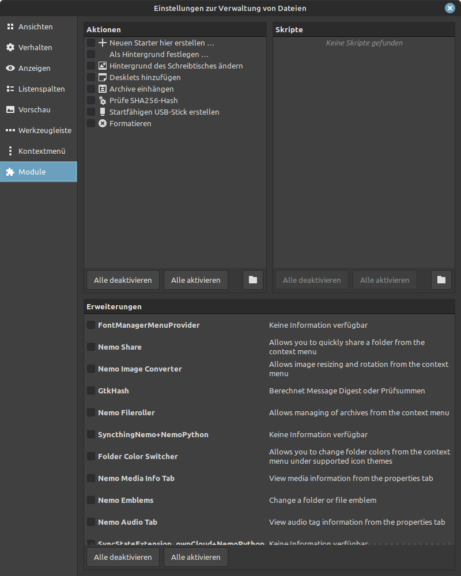Screen dimensions: 461x576
Task: Click the Archive einhängen icon
Action: [103, 89]
